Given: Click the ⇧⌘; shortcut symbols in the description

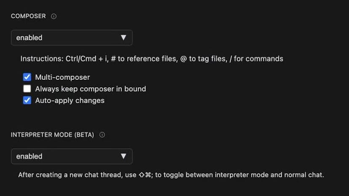Looking at the screenshot, I should tap(146, 175).
